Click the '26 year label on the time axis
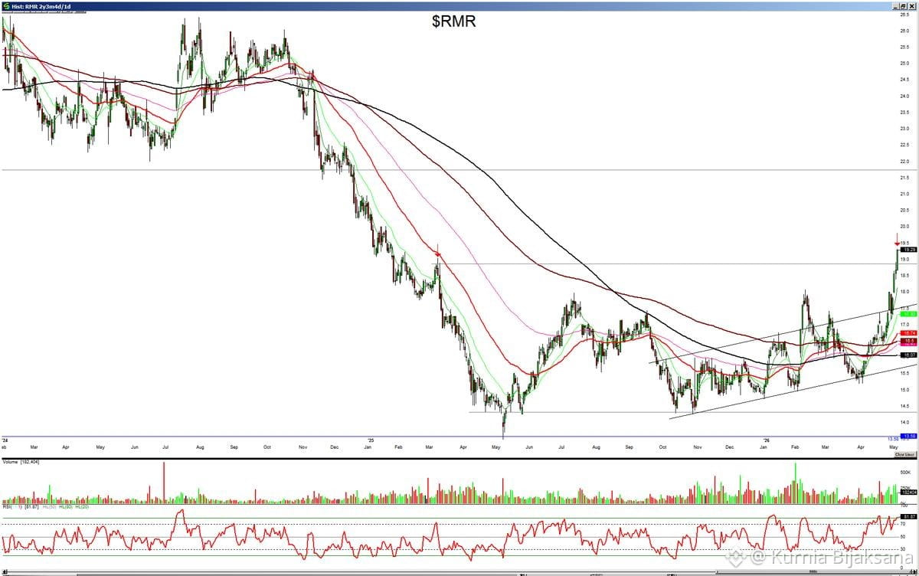 pyautogui.click(x=767, y=440)
